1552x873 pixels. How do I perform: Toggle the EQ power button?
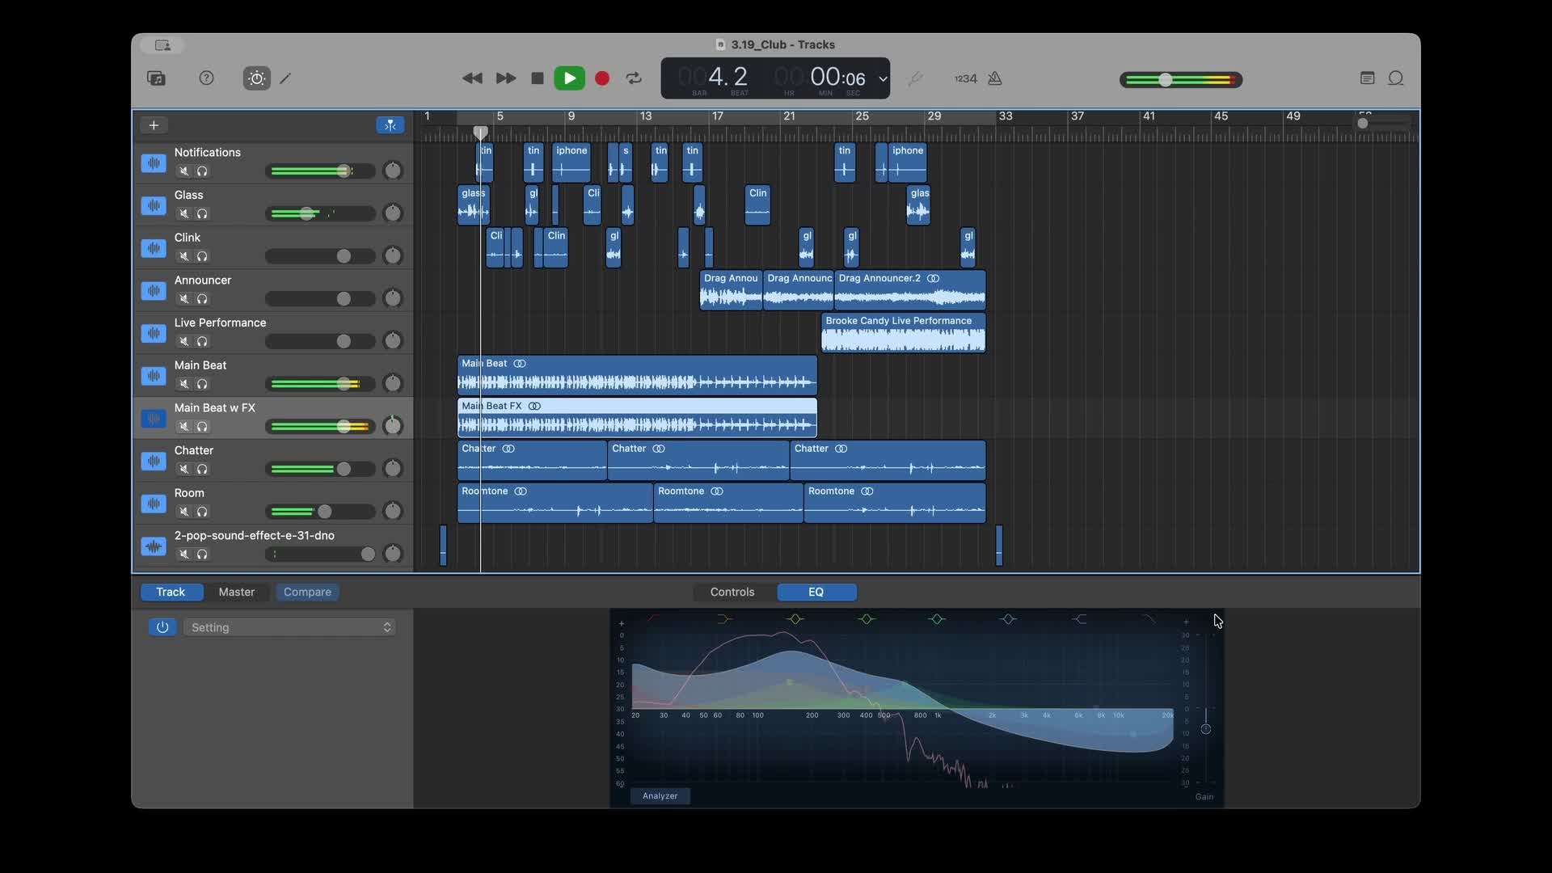[162, 627]
